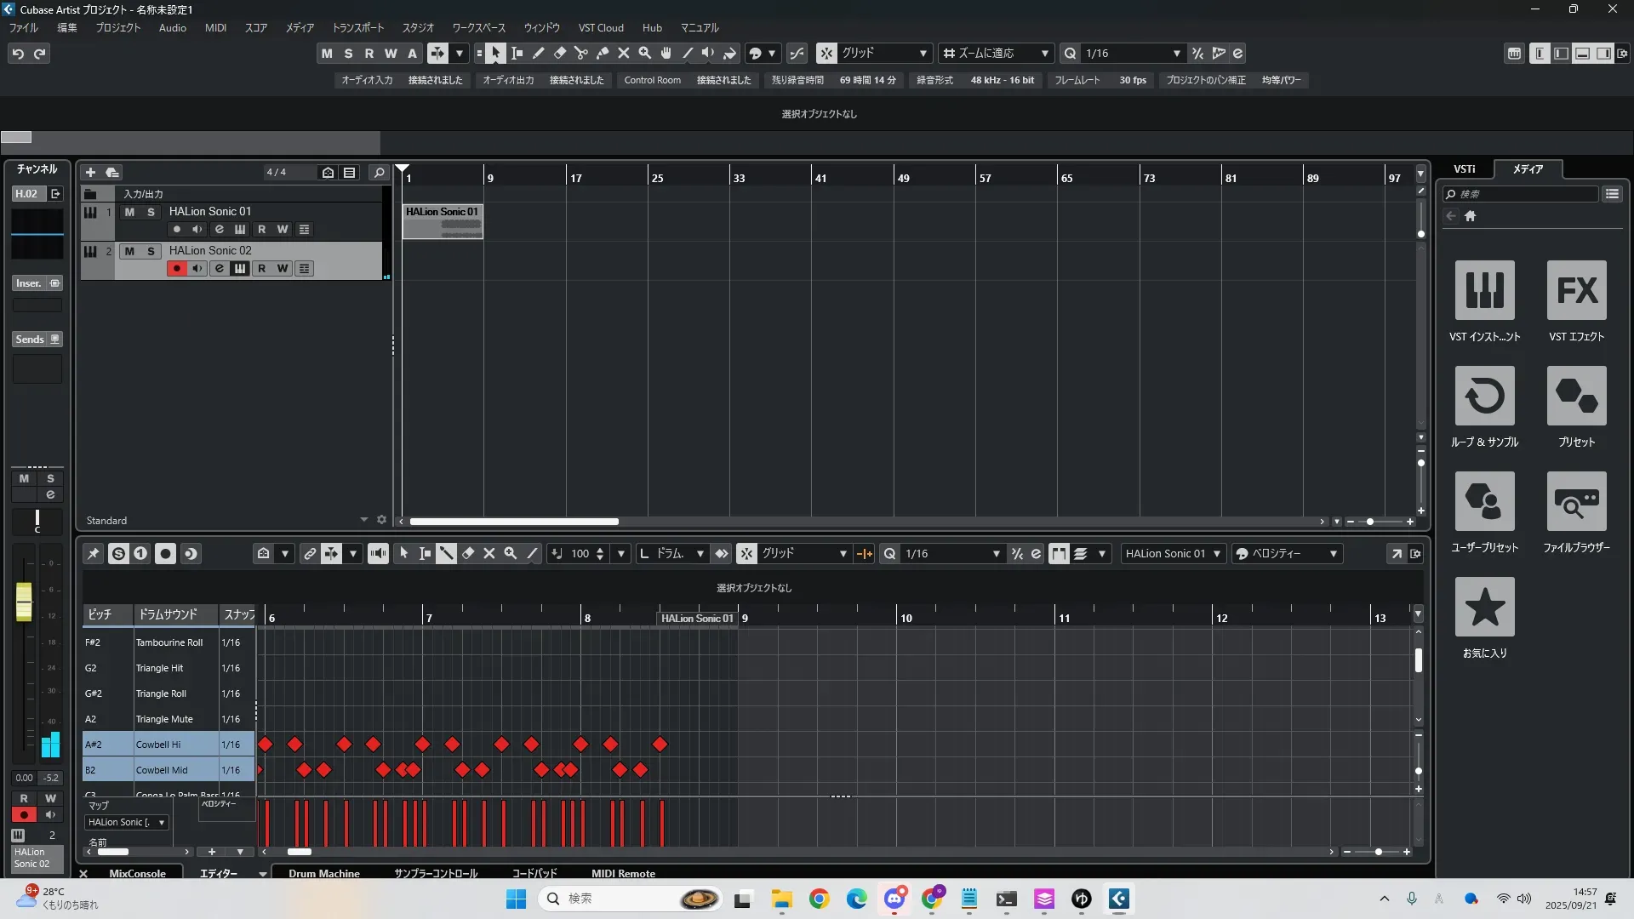Open the project quantize 1/16 dropdown
Viewport: 1634px width, 919px height.
[x=1176, y=54]
